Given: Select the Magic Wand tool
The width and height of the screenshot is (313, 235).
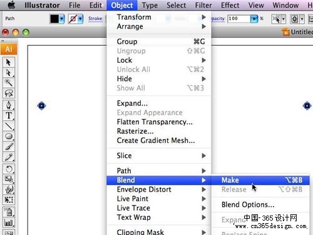Looking at the screenshot, I should tap(9, 83).
